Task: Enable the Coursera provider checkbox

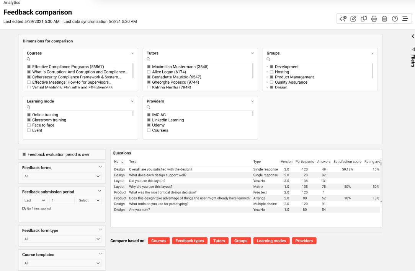Action: [149, 130]
